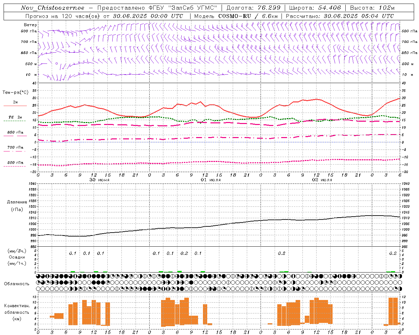Click the "Модель COSMO-RU / 6.6км" label
The height and width of the screenshot is (335, 419).
click(236, 16)
